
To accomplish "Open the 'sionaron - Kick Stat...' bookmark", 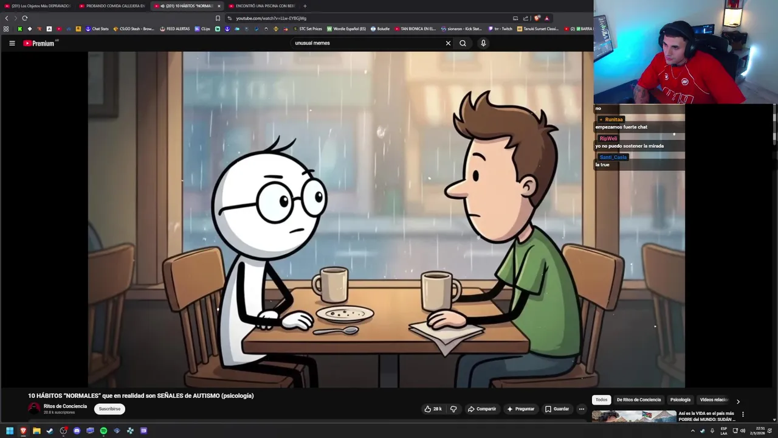I will coord(462,29).
